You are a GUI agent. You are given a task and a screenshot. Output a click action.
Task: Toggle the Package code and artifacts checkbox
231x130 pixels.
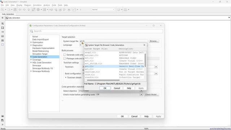coord(65,58)
